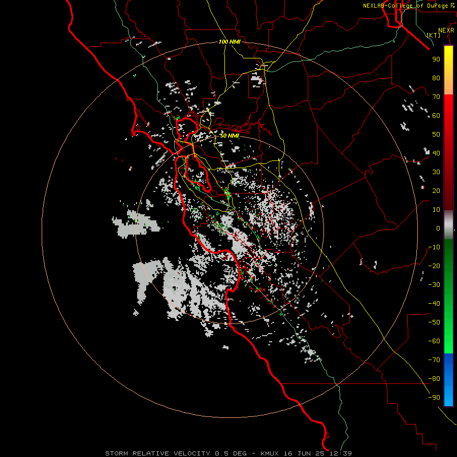Click the "100 NMI" range ring label

230,42
